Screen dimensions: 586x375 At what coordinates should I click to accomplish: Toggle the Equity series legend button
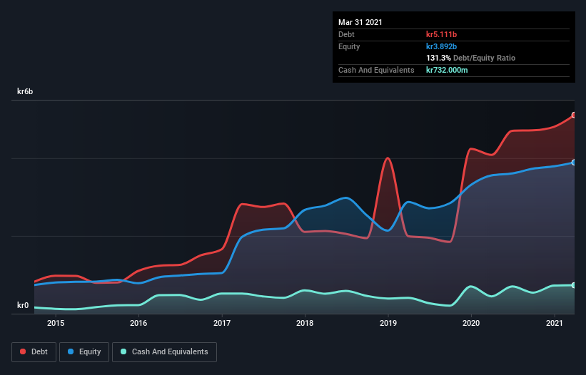coord(84,352)
